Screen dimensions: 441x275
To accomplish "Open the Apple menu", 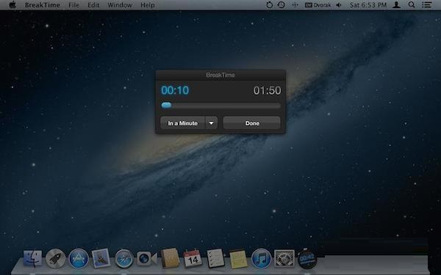I will point(12,5).
